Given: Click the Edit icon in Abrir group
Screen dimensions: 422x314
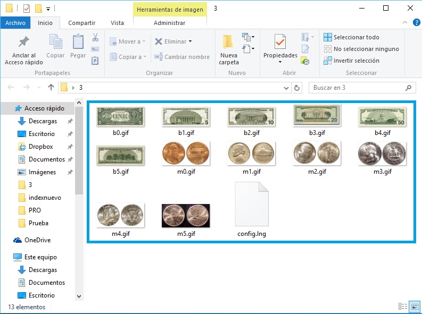Looking at the screenshot, I should 305,49.
